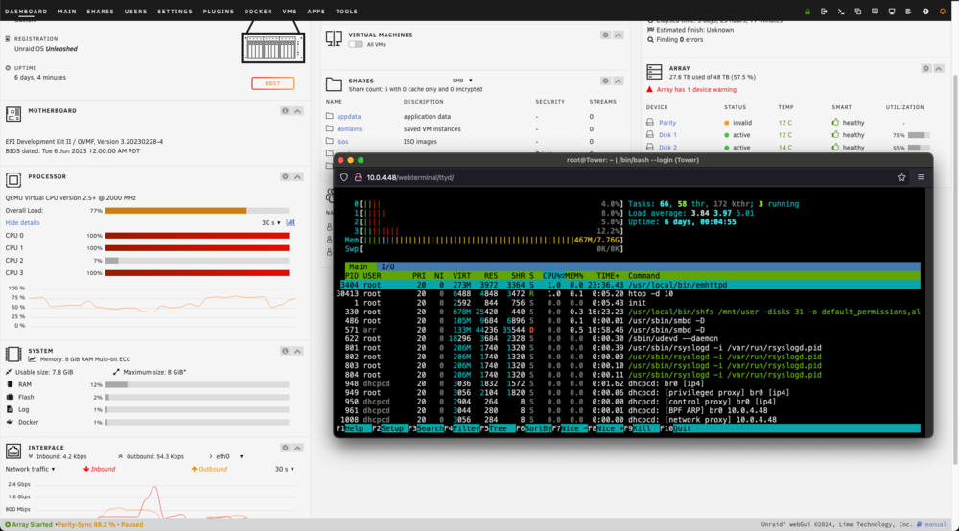Open Shares settings gear

(x=605, y=81)
